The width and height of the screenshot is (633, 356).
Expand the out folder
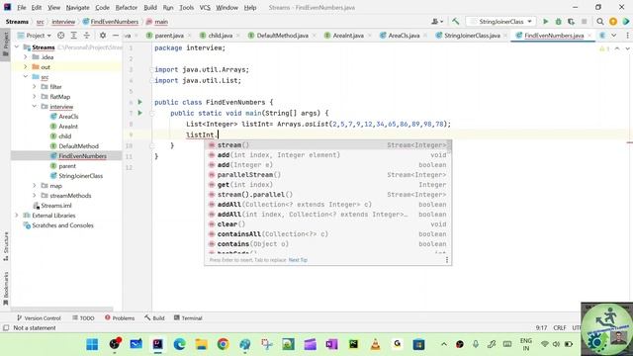[26, 67]
